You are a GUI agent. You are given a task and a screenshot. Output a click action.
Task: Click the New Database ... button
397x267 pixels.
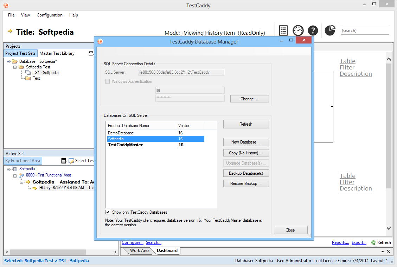click(246, 142)
